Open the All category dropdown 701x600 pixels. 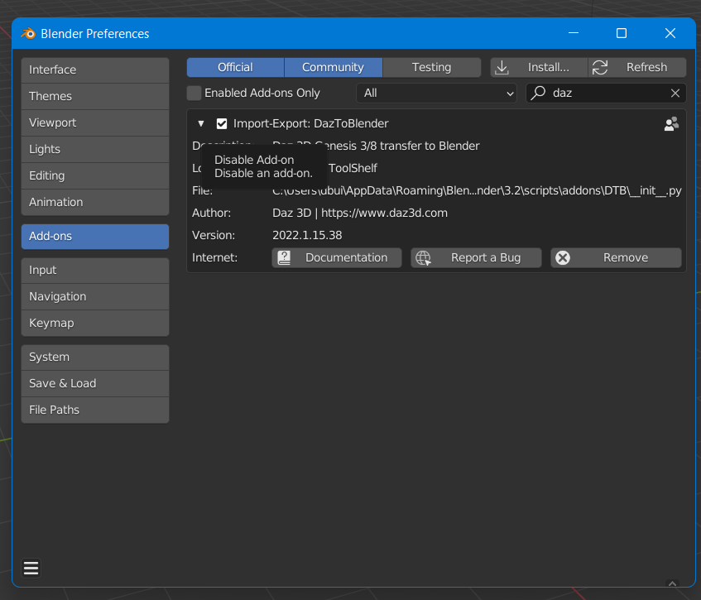point(439,93)
